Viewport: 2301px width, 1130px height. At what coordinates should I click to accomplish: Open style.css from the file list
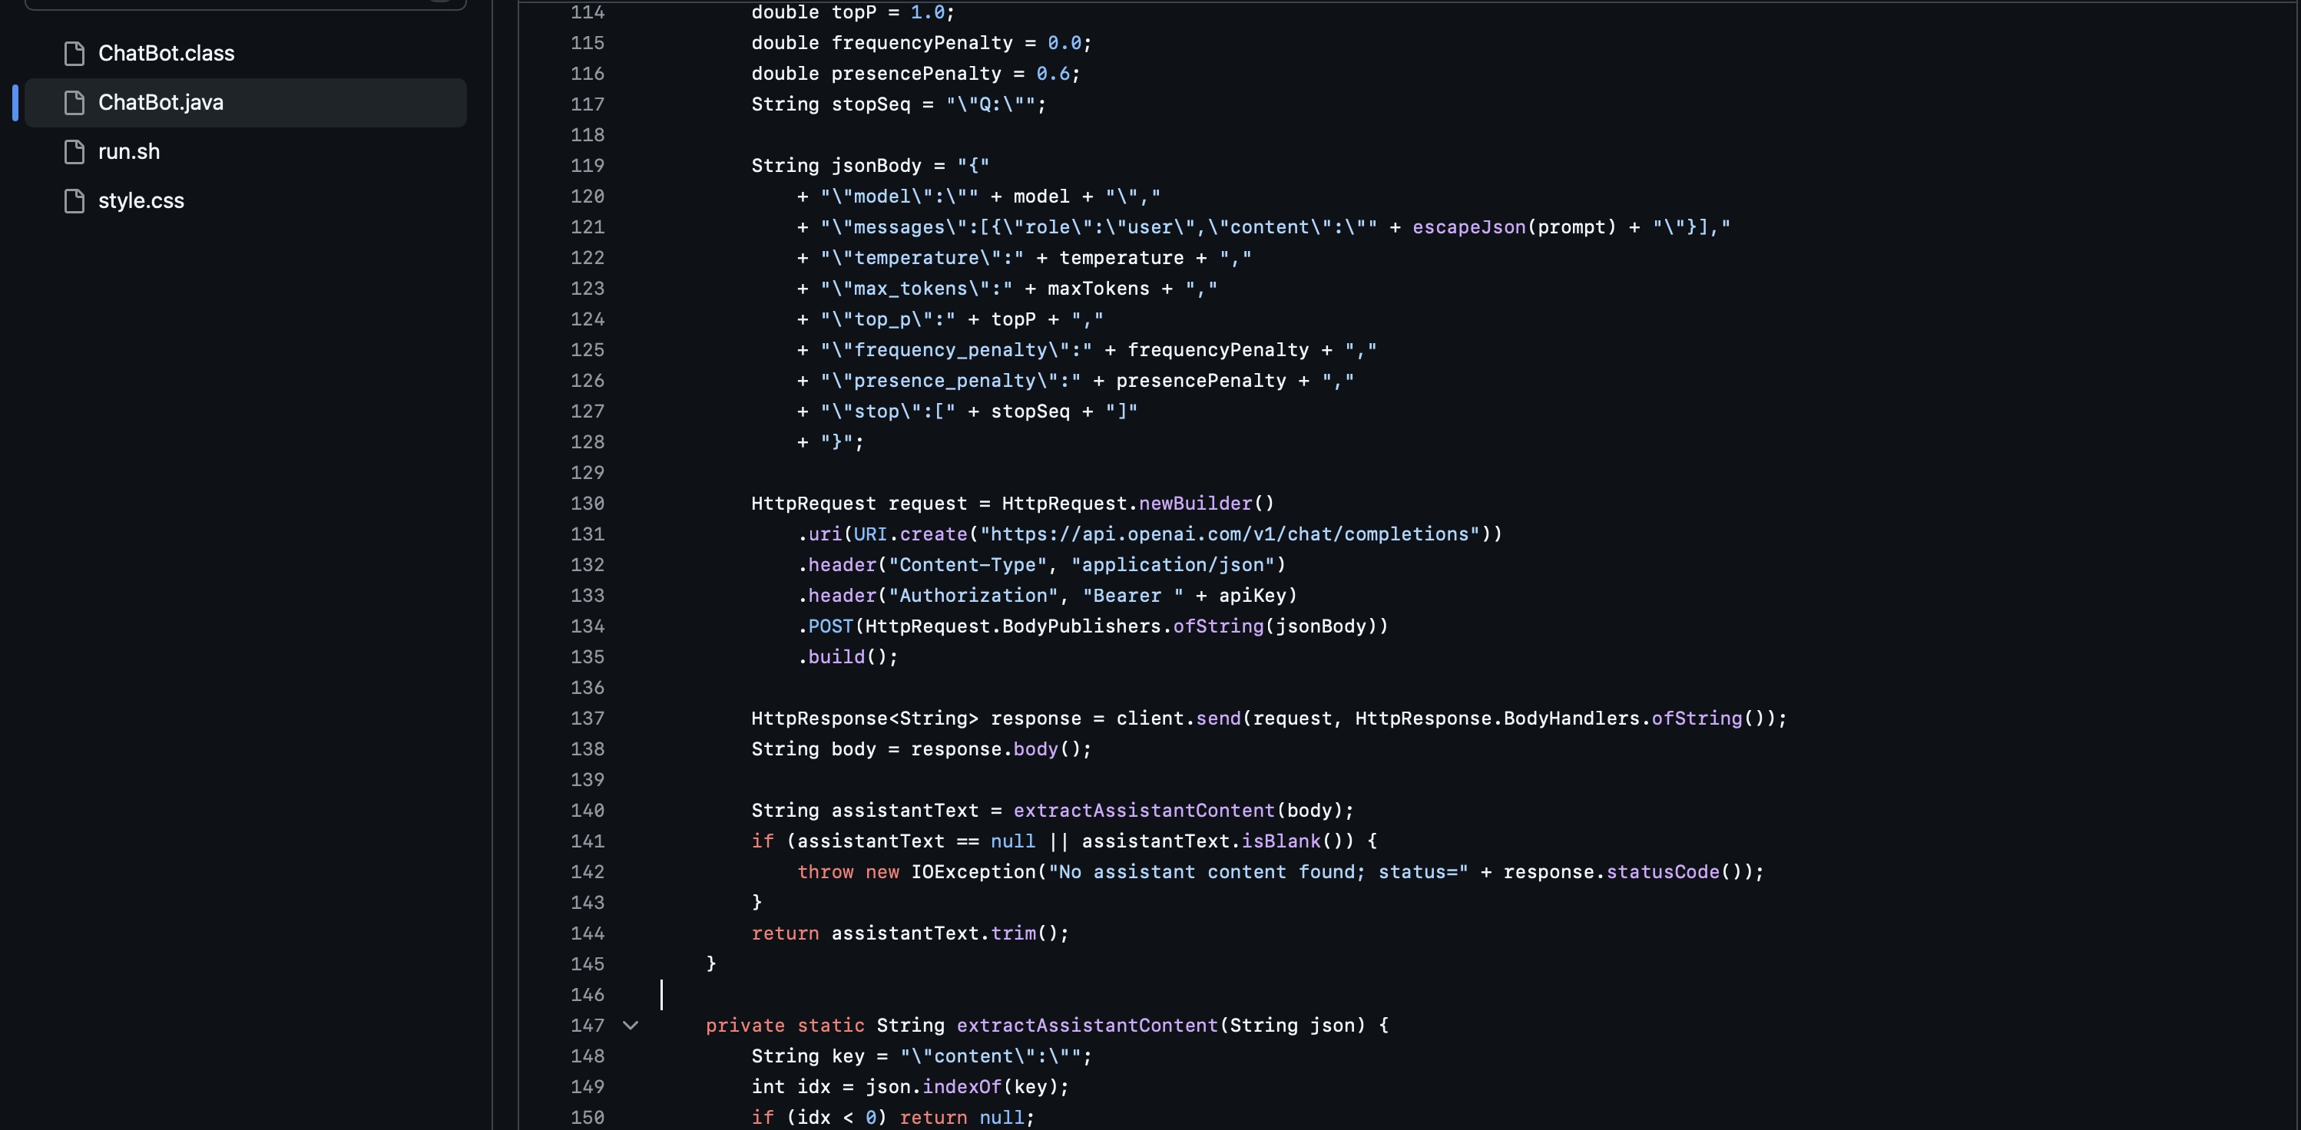click(x=141, y=201)
